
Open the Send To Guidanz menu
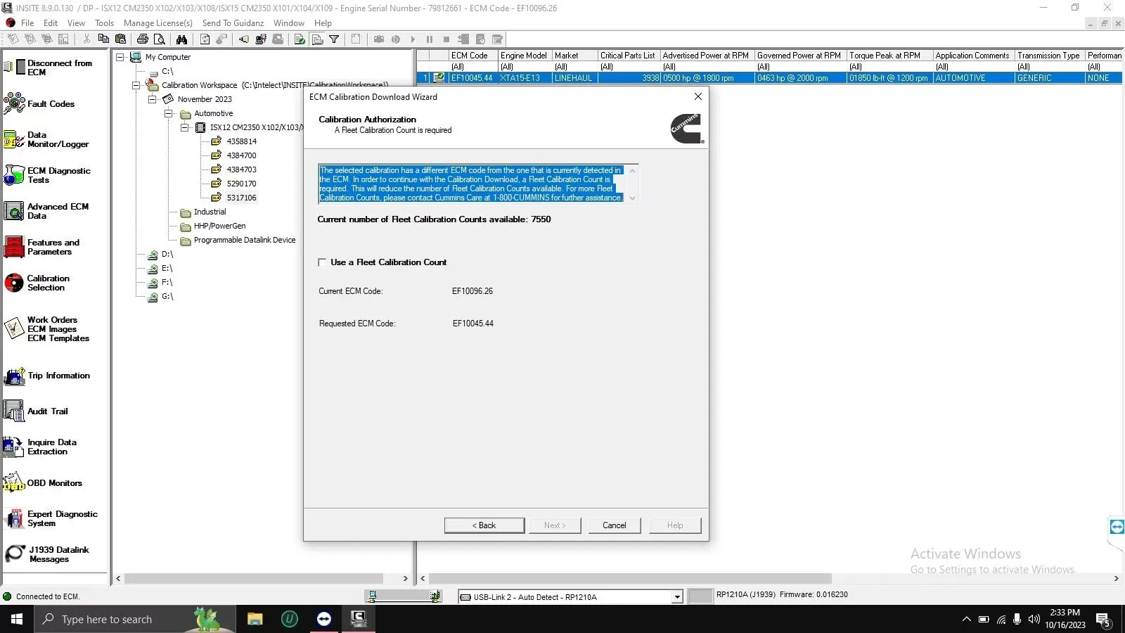(233, 23)
